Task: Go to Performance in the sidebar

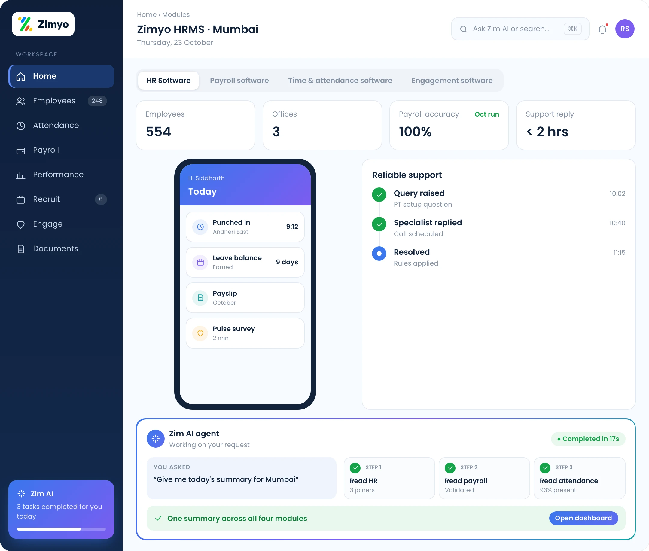Action: click(61, 175)
